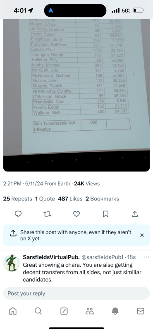Tap the Post your reply field

click(x=76, y=293)
